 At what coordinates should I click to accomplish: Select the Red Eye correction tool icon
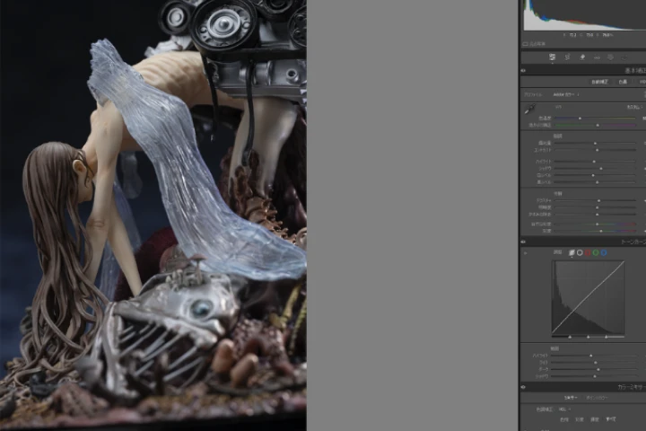pyautogui.click(x=597, y=57)
